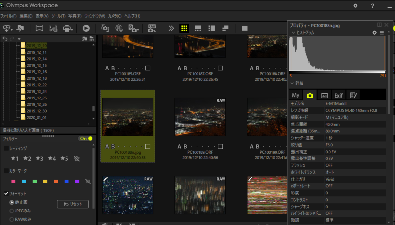This screenshot has height=225, width=395.
Task: Open the 表示(V) menu
Action: [42, 16]
